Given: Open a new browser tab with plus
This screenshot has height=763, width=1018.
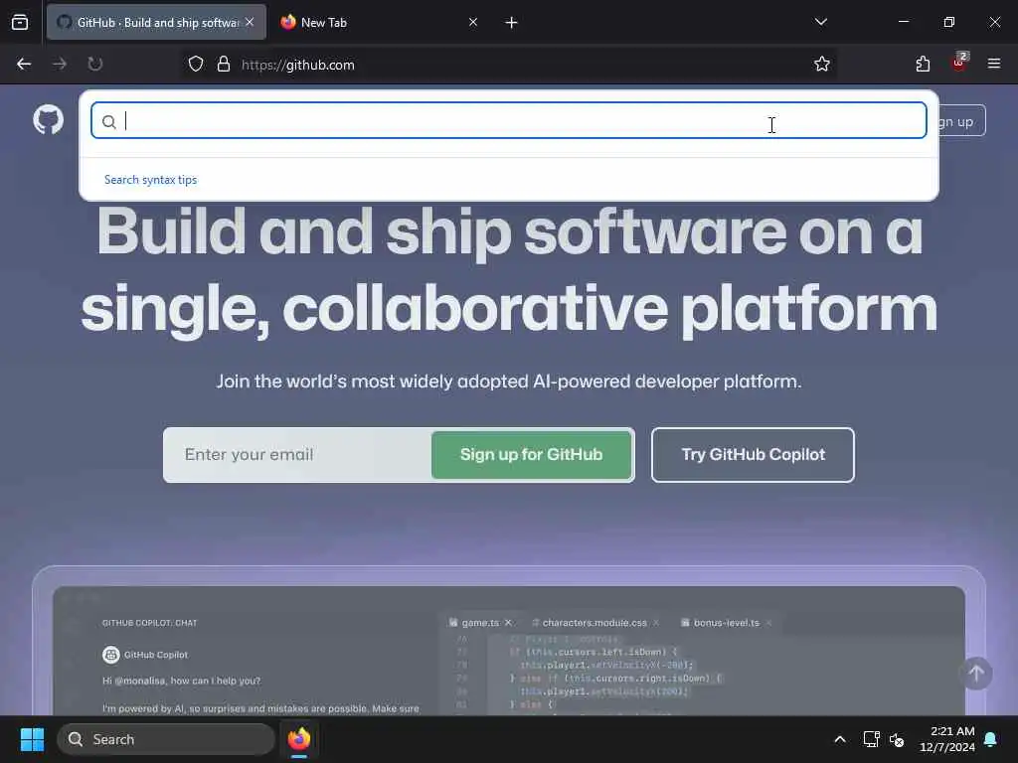Looking at the screenshot, I should tap(512, 23).
